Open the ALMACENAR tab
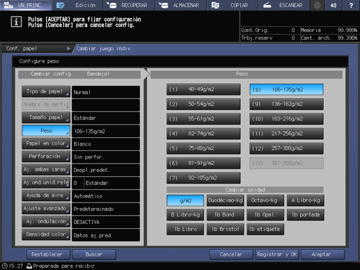Viewport: 360px width, 270px height. [x=181, y=5]
